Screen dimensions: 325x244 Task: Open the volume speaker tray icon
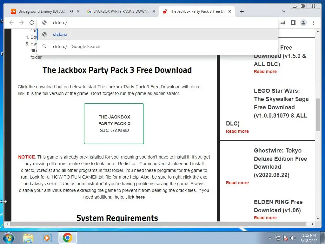click(x=293, y=238)
